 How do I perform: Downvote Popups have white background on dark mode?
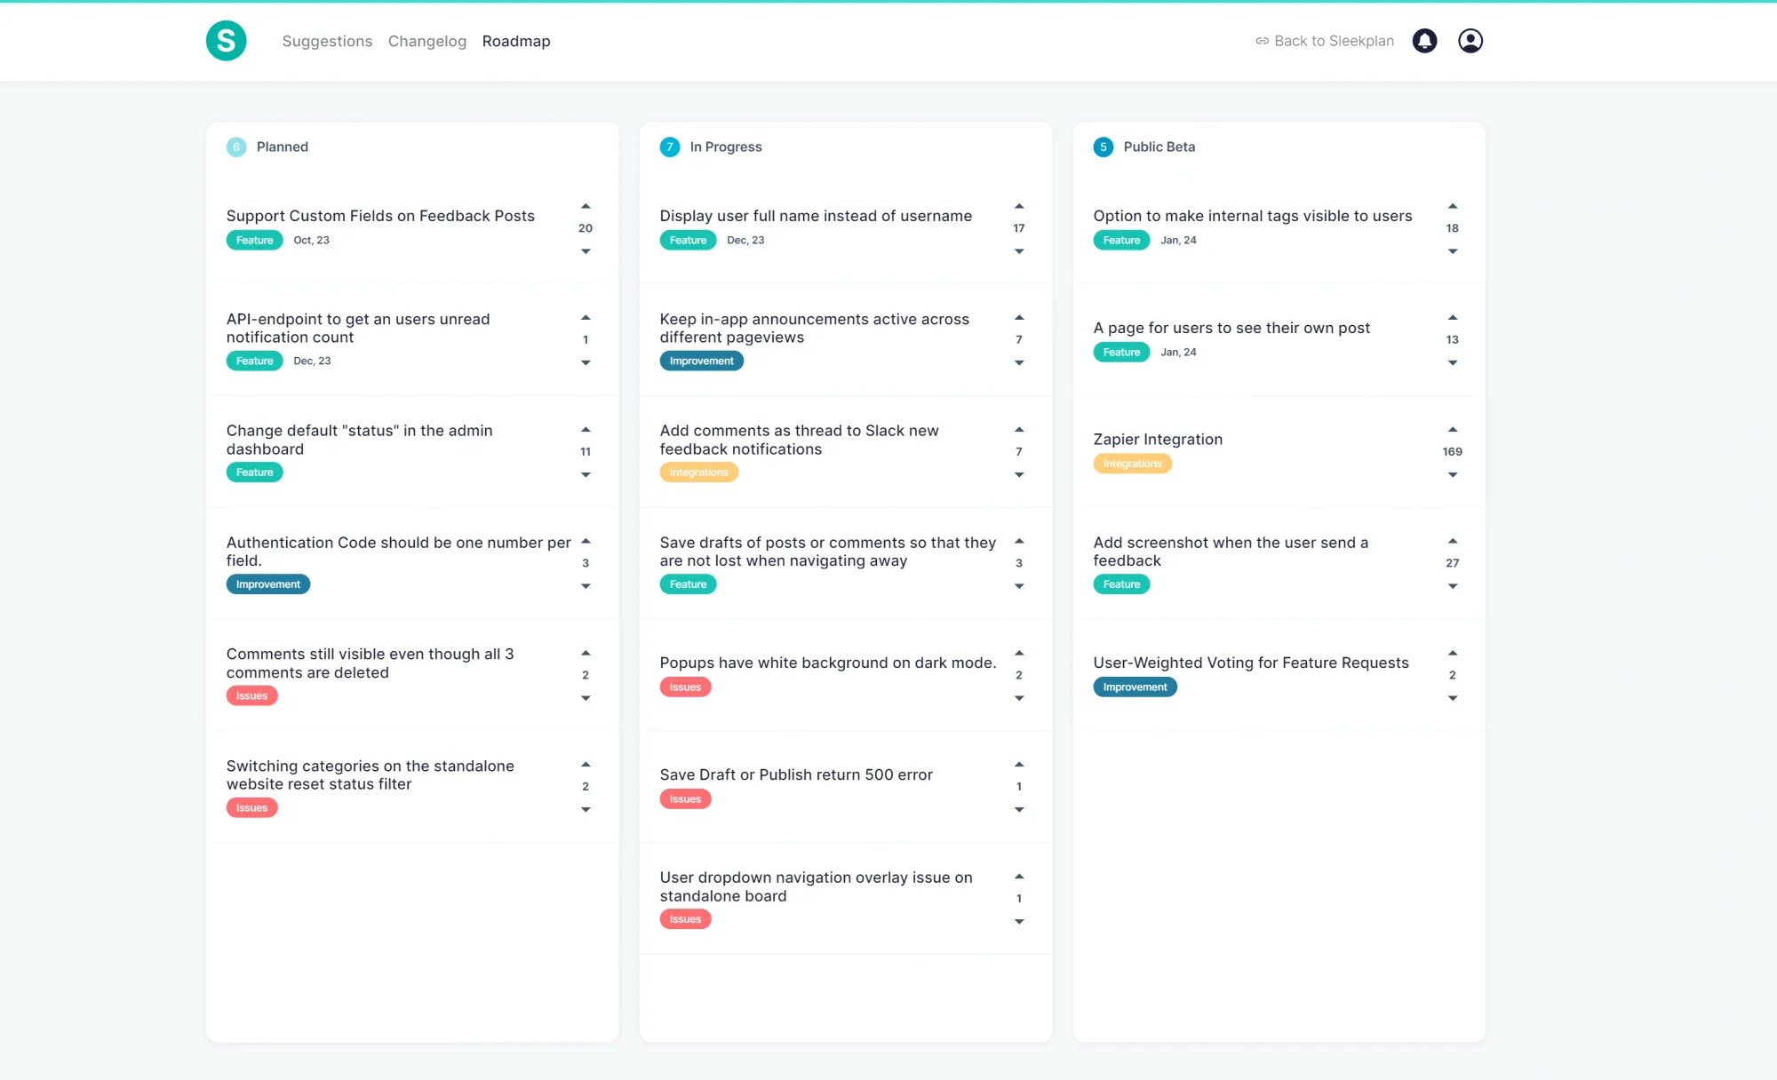tap(1019, 698)
